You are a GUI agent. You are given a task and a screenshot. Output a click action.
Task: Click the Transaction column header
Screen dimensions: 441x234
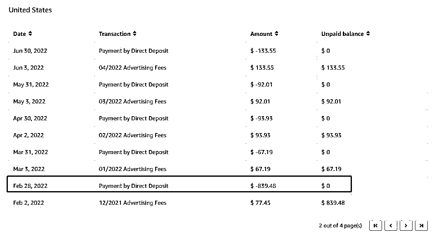click(x=115, y=34)
